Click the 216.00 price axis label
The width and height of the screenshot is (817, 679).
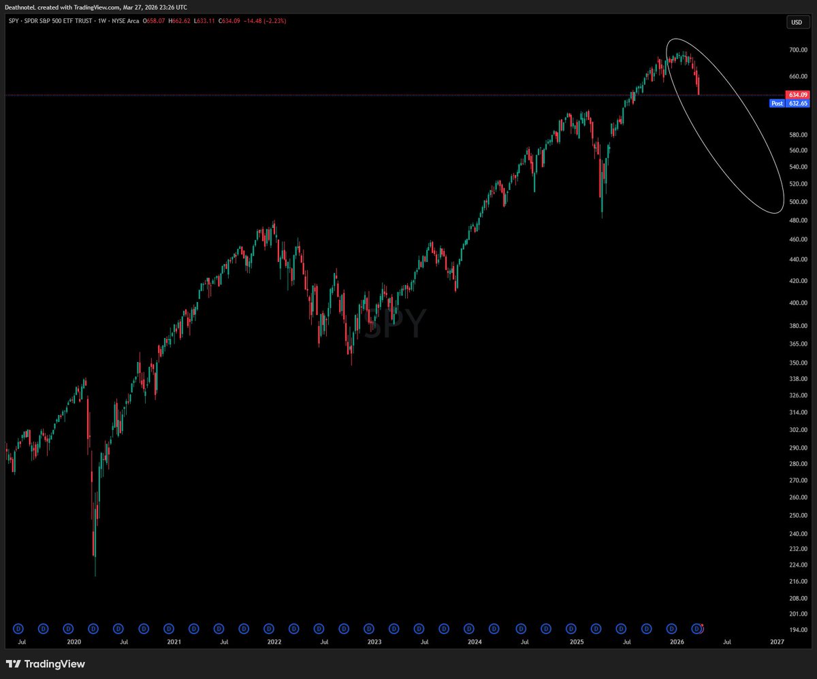tap(798, 581)
